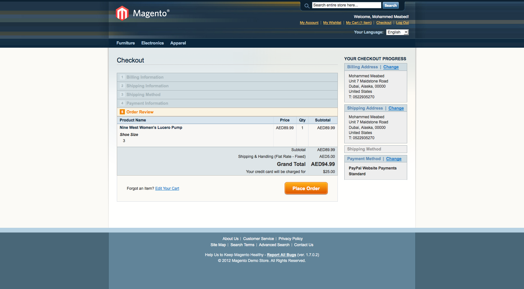
Task: Open Privacy Policy footer link
Action: (290, 239)
